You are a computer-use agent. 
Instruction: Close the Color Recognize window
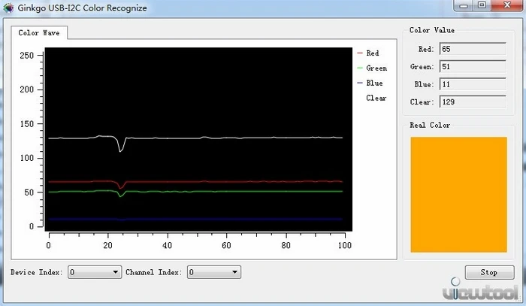(x=507, y=5)
